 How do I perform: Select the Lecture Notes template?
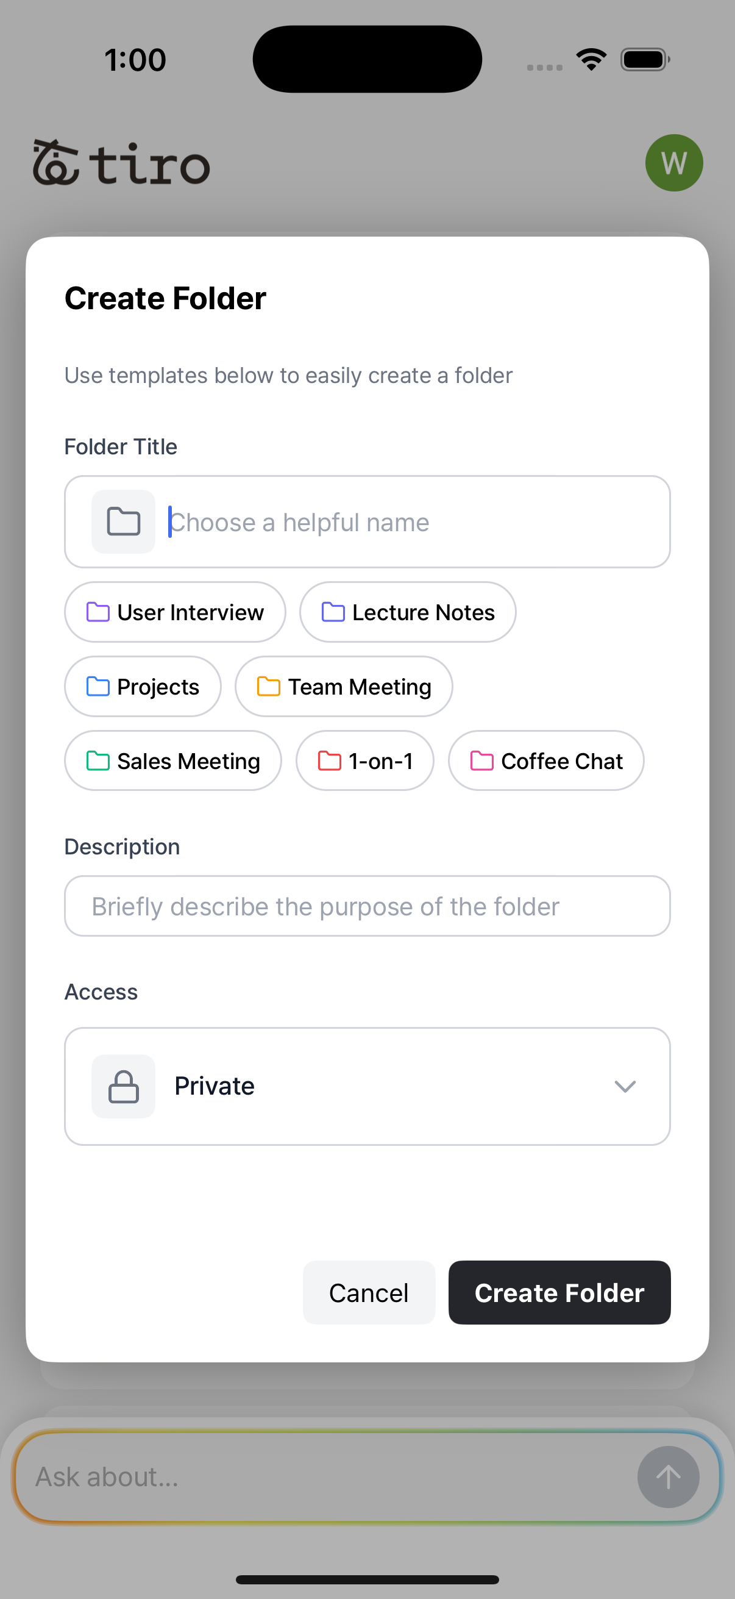click(x=408, y=612)
